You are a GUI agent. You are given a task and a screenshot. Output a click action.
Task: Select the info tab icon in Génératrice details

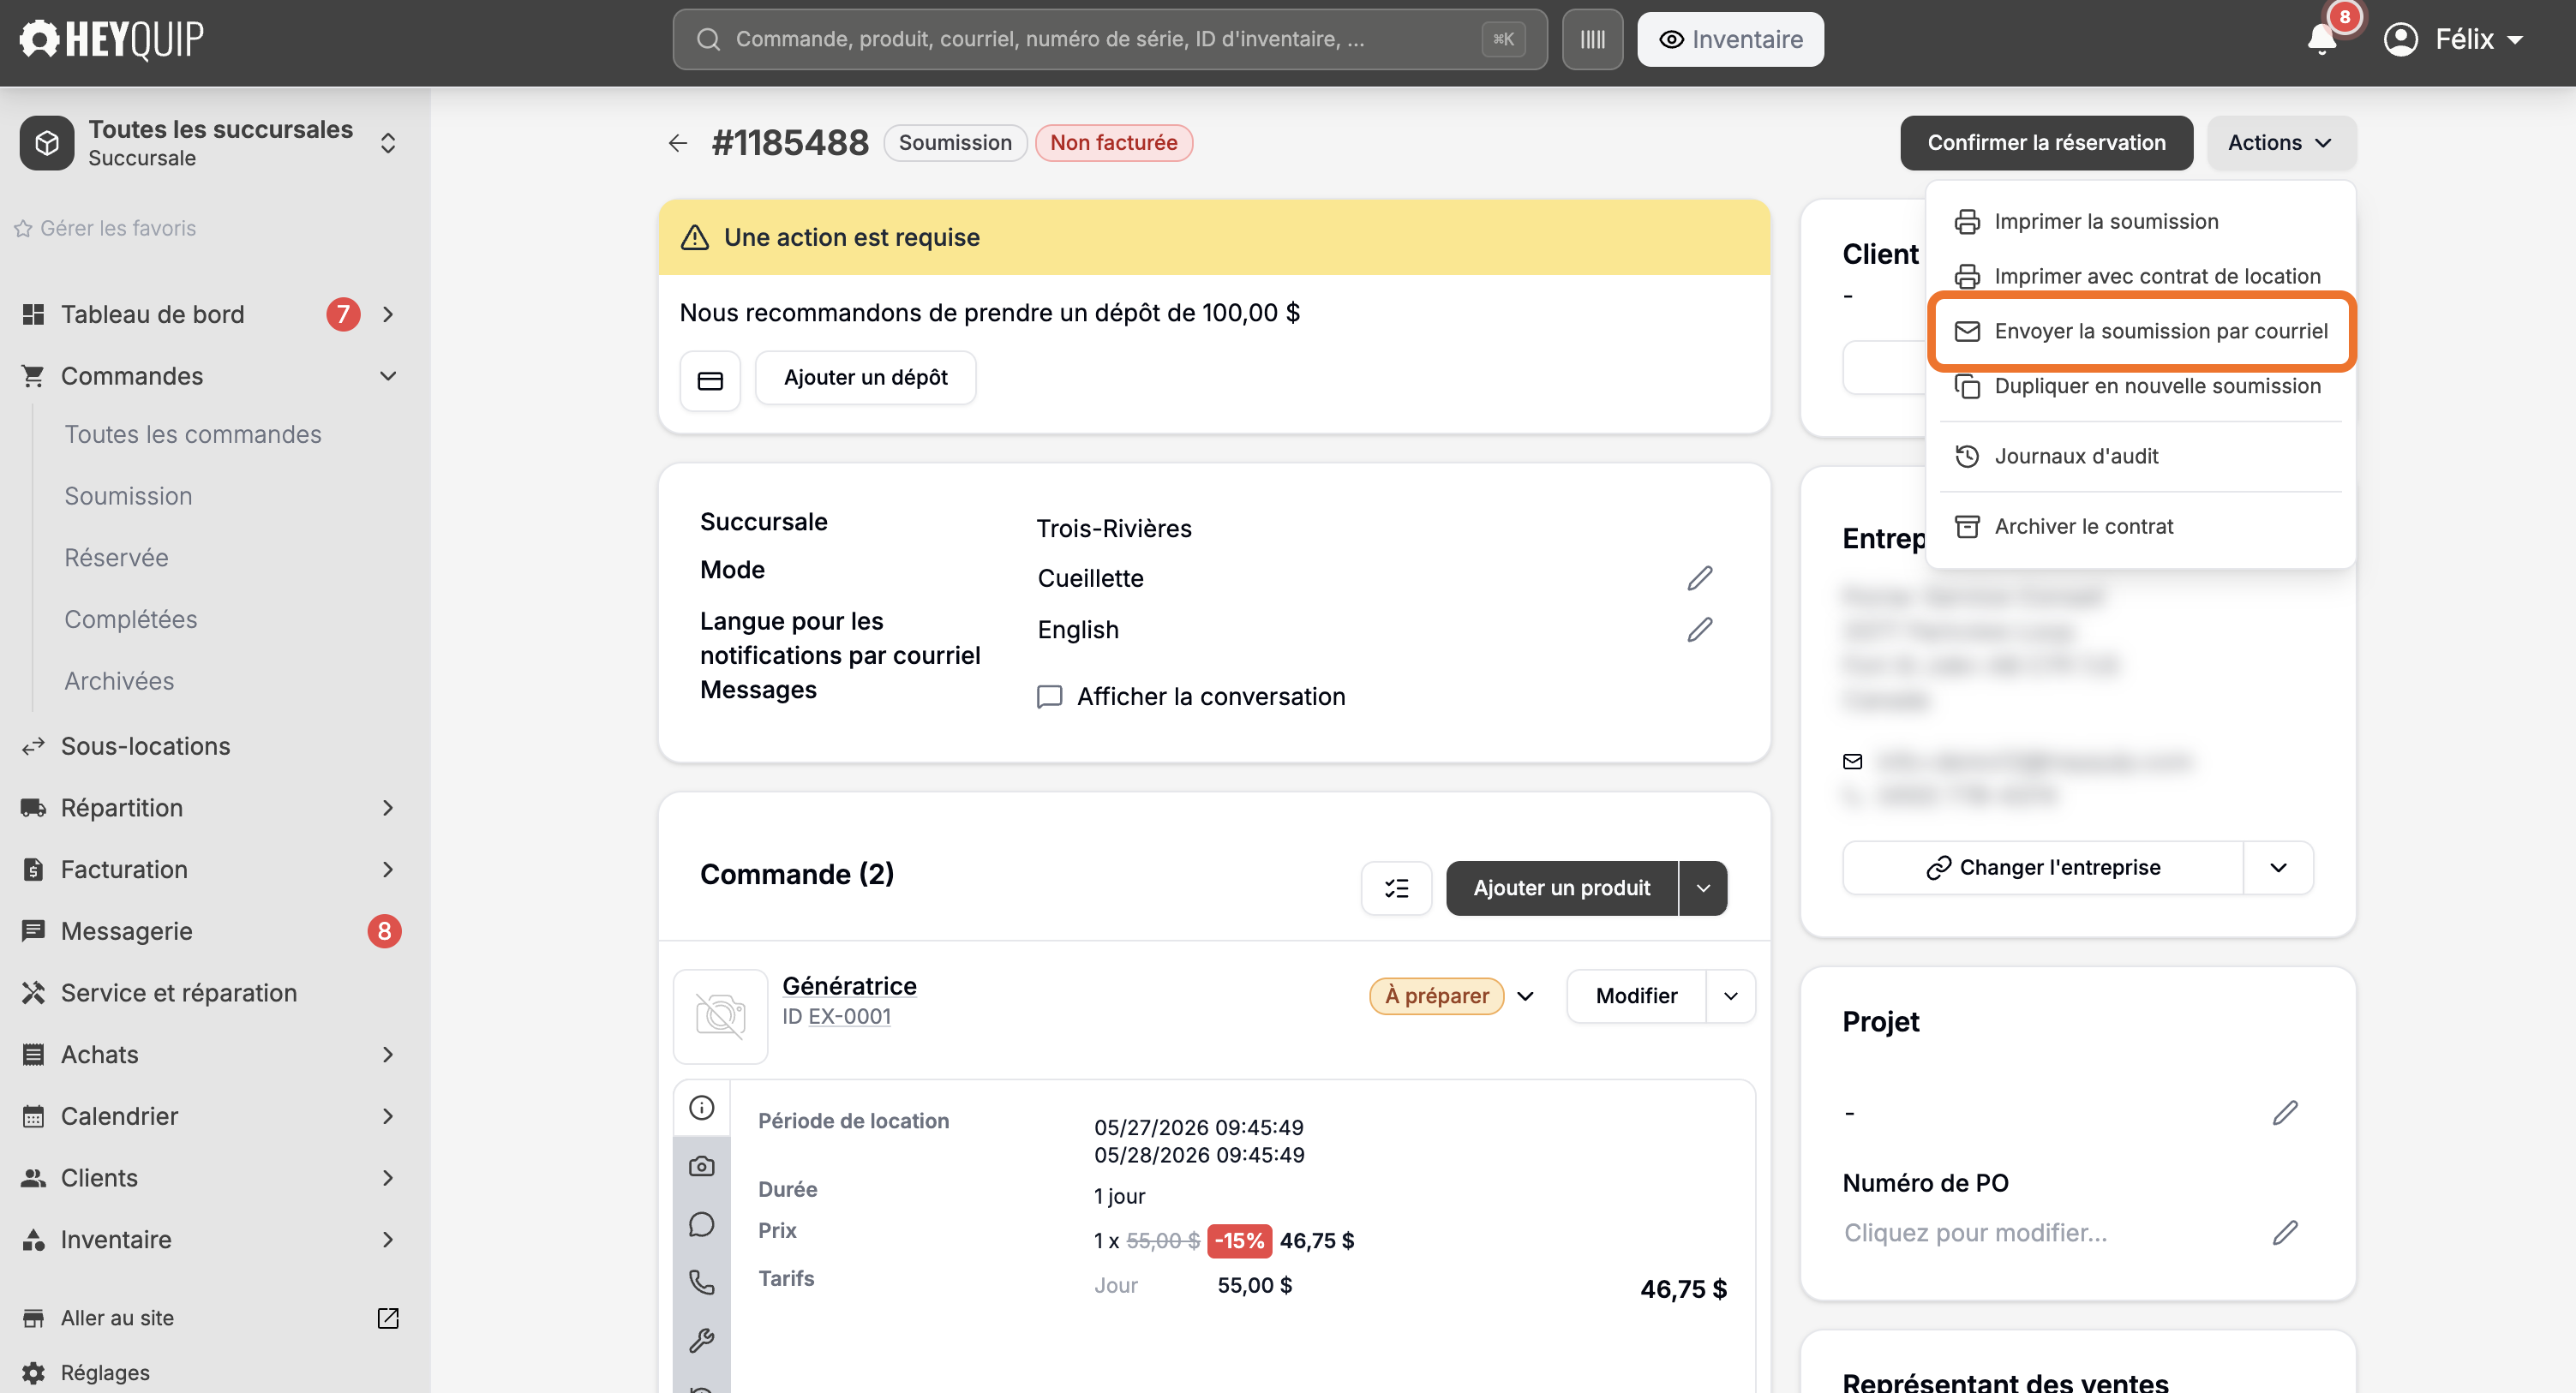click(702, 1107)
